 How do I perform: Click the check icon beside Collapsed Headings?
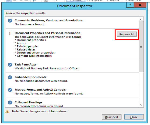pos(10,102)
